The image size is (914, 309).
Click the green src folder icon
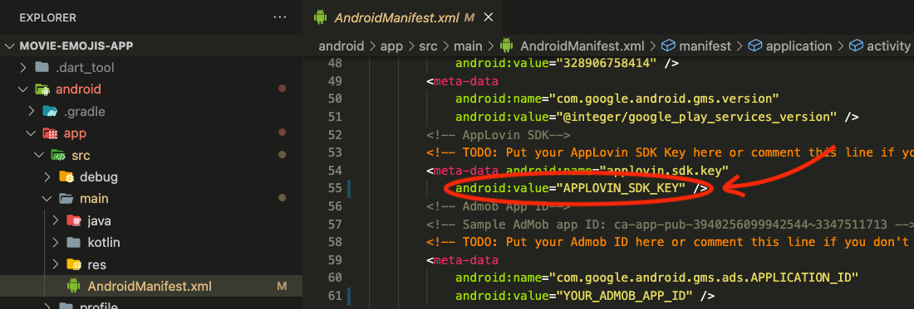pyautogui.click(x=57, y=155)
